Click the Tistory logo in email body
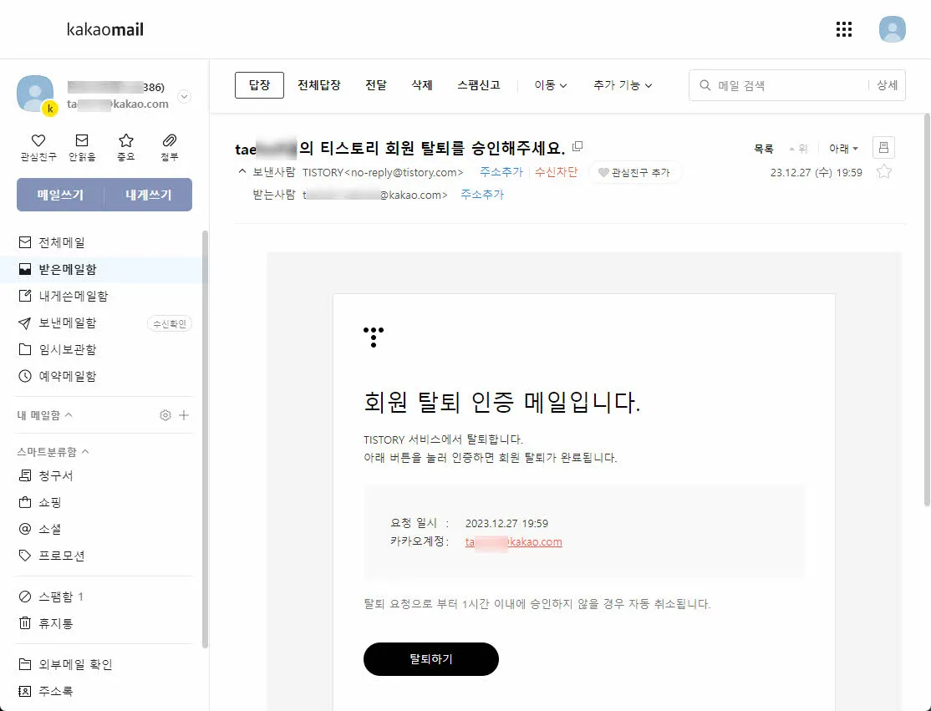 pyautogui.click(x=374, y=337)
